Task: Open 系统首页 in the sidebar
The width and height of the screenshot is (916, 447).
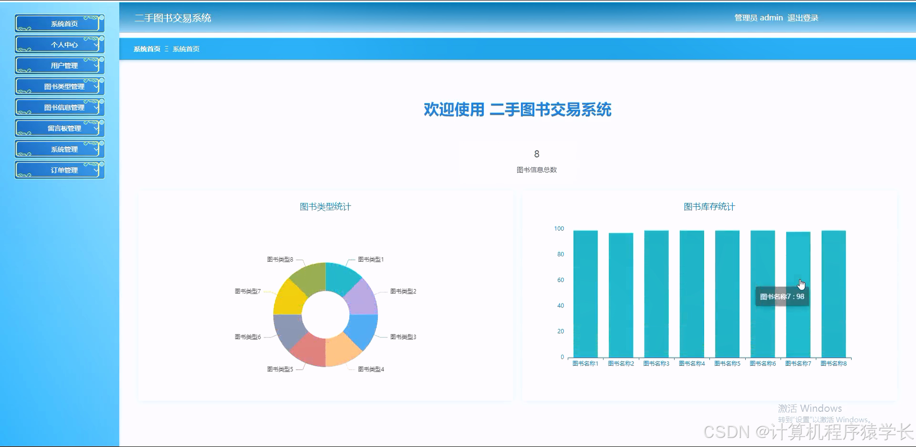Action: click(60, 23)
